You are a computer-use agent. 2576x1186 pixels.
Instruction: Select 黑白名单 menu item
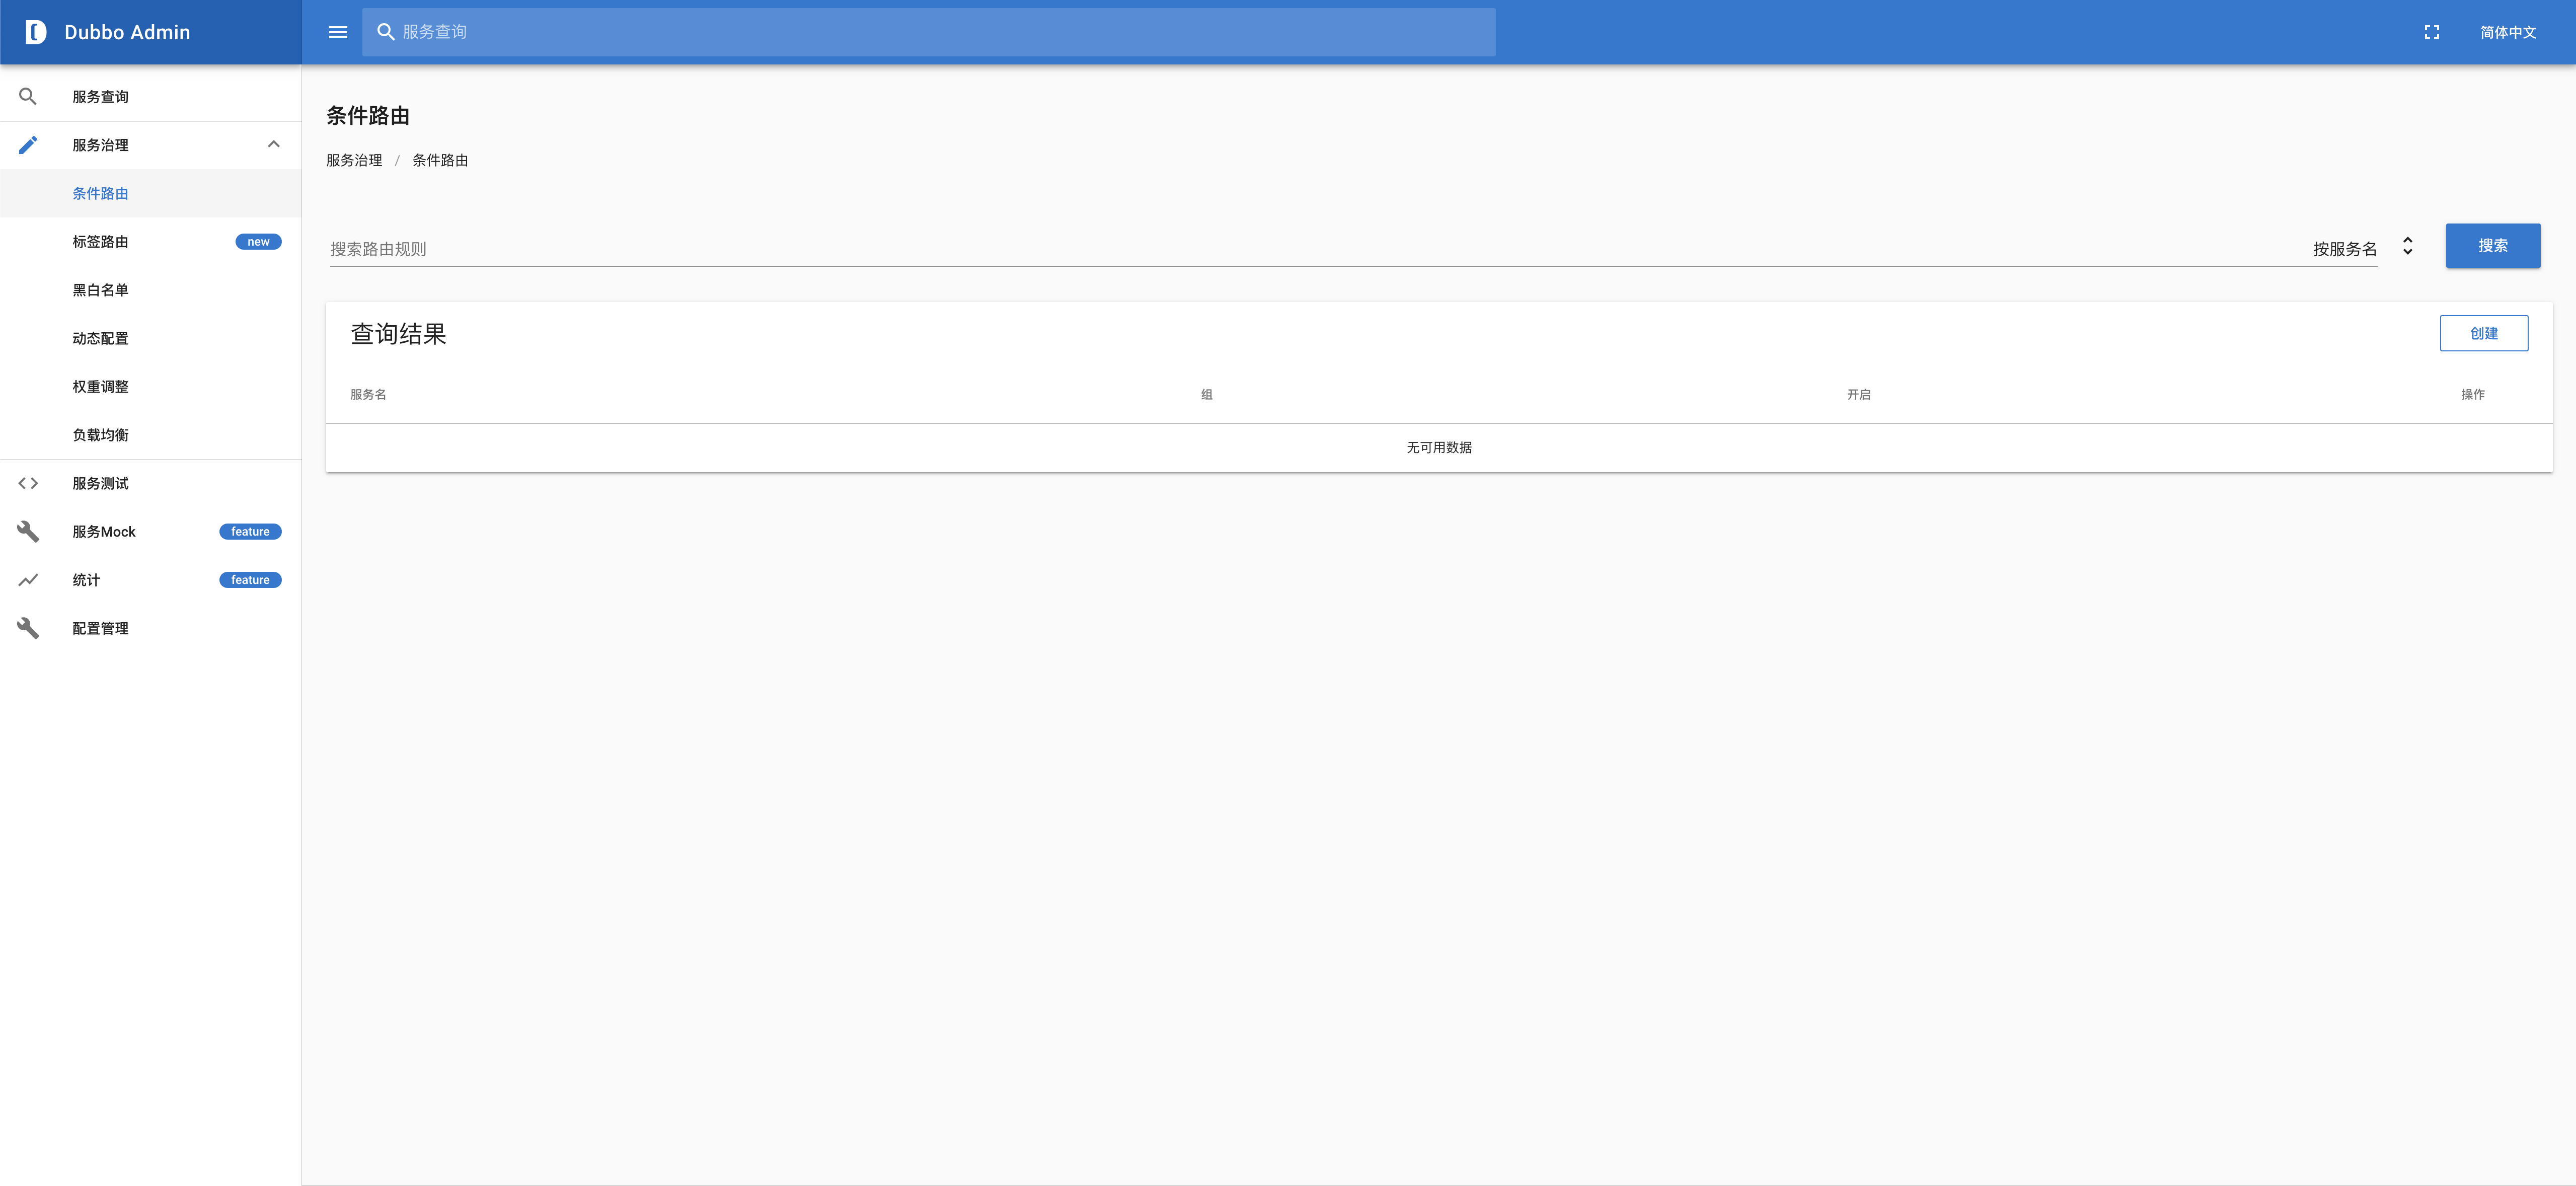(100, 290)
